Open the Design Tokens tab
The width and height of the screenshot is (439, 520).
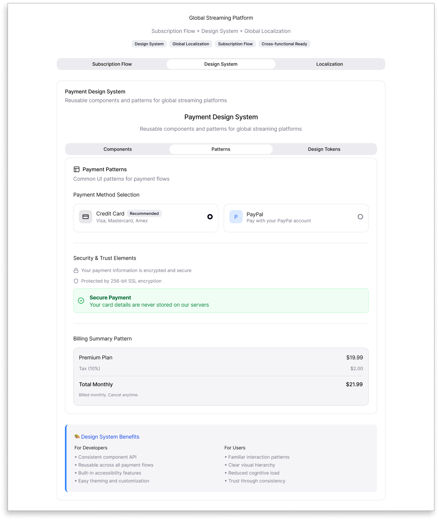324,149
